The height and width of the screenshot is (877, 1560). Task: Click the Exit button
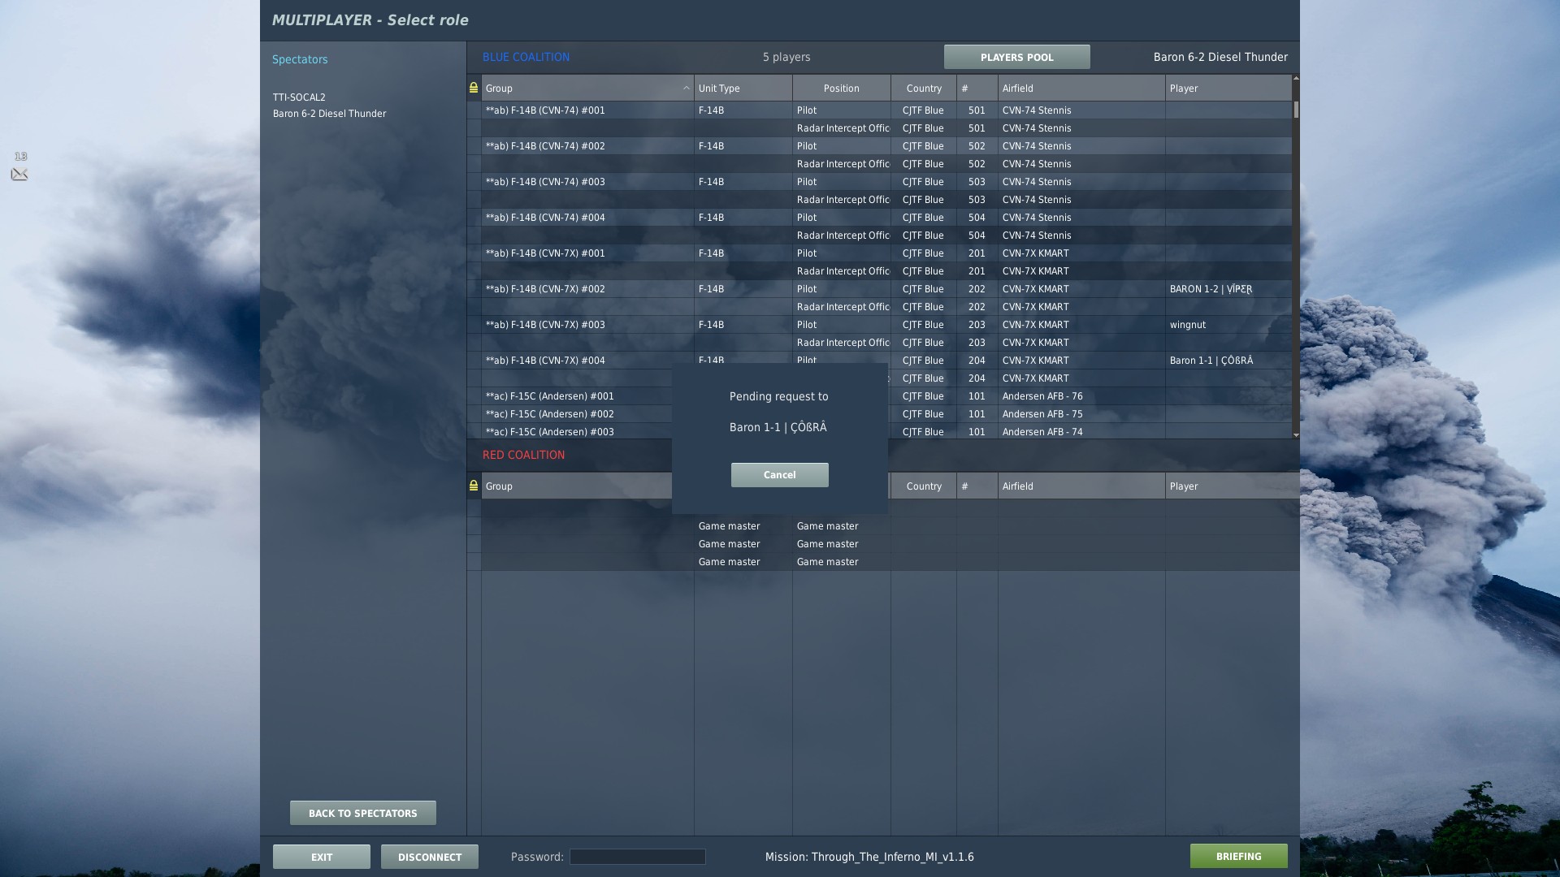321,857
